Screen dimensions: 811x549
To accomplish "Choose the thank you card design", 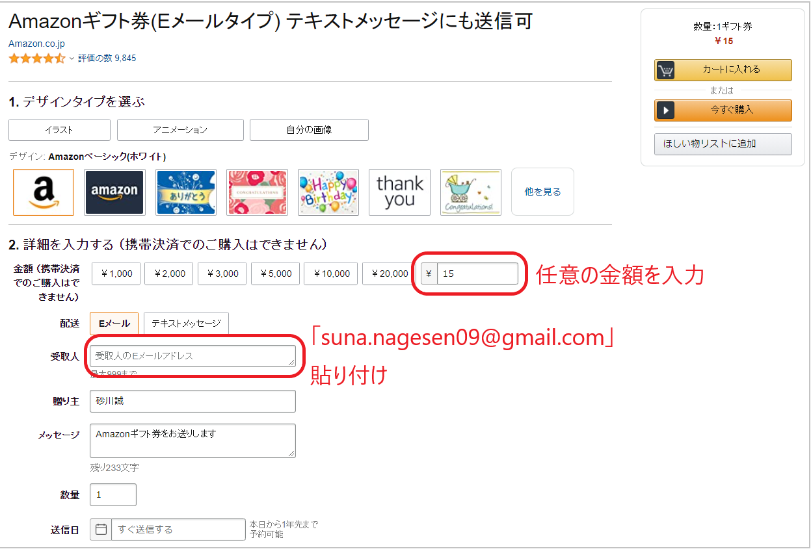I will pyautogui.click(x=399, y=192).
